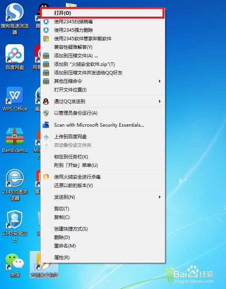Open the 搜狗高速浏览器 desktop shortcut
The width and height of the screenshot is (226, 289).
click(15, 19)
